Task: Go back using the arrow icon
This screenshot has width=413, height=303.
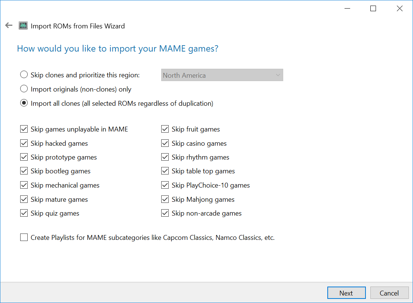Action: click(x=9, y=25)
